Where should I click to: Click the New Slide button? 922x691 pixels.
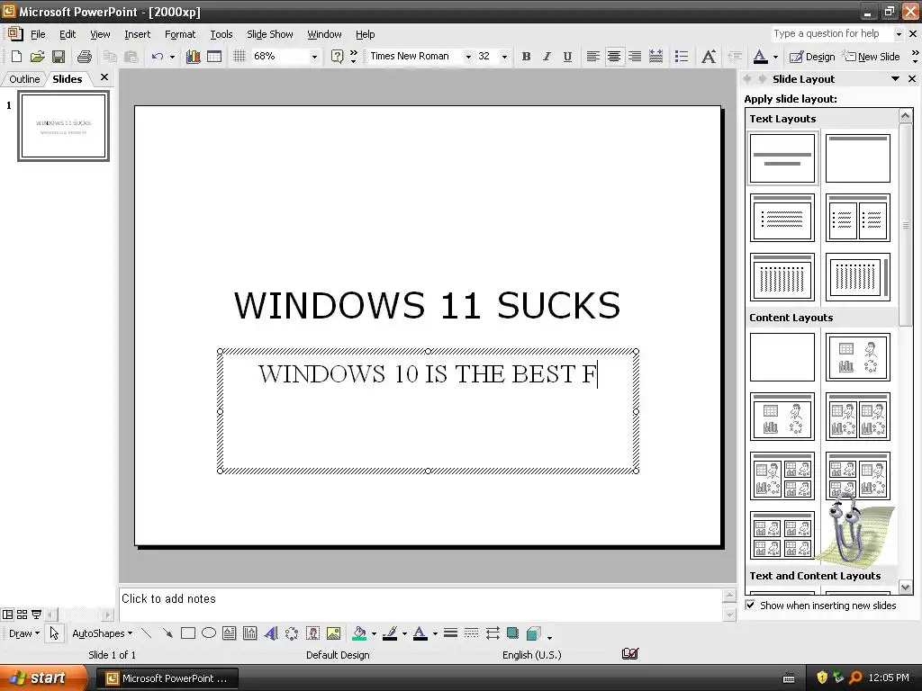coord(872,57)
